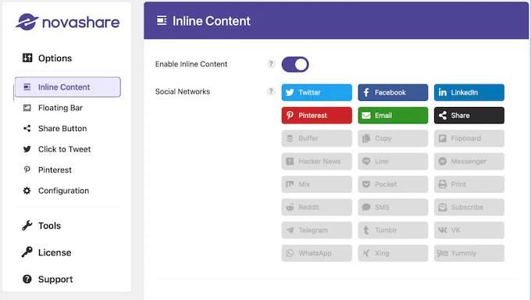Viewport: 531px width, 300px height.
Task: Enable the Flipboard network
Action: pyautogui.click(x=469, y=138)
